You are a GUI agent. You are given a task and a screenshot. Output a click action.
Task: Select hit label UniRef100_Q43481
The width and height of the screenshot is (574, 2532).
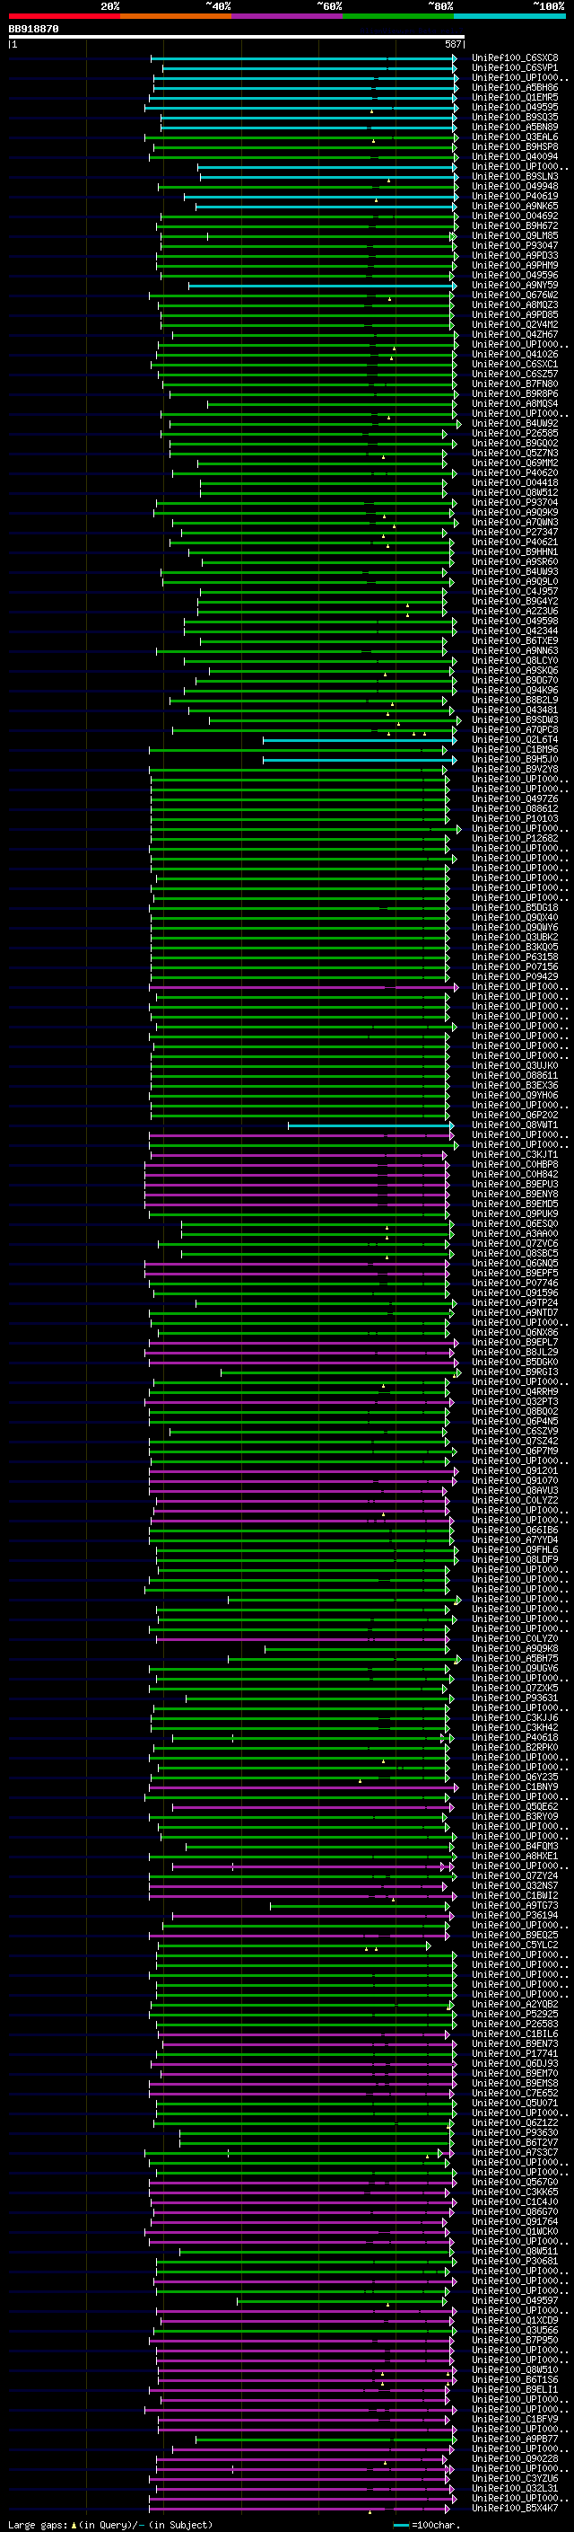(515, 710)
